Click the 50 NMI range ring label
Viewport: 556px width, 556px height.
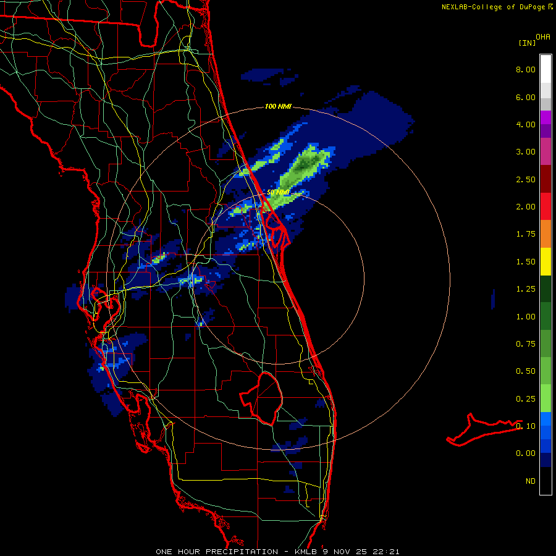[x=279, y=192]
